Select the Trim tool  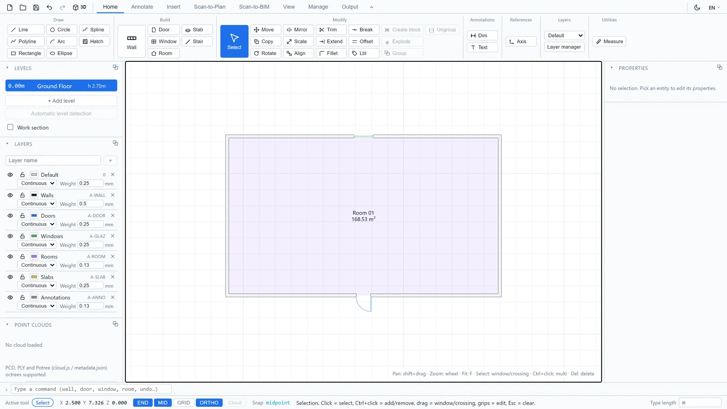click(x=331, y=30)
